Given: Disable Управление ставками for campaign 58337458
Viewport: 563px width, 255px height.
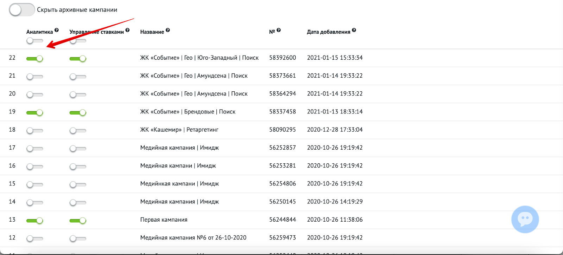Looking at the screenshot, I should click(78, 112).
